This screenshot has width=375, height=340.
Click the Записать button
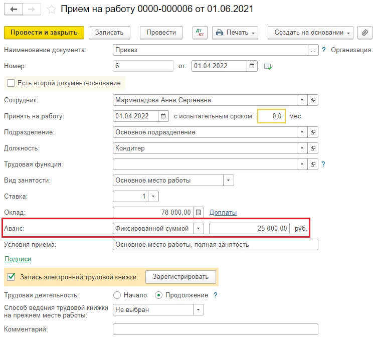pos(109,33)
